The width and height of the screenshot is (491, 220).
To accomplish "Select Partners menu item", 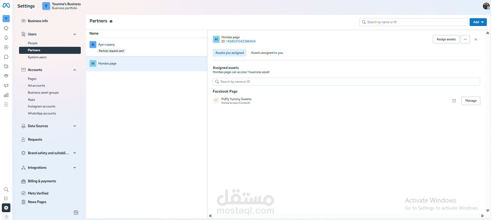I will tap(50, 50).
